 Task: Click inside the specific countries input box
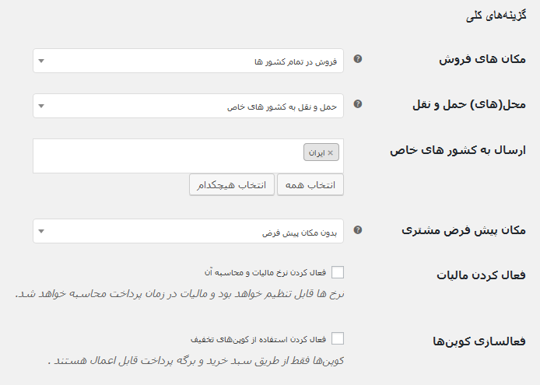pos(188,156)
